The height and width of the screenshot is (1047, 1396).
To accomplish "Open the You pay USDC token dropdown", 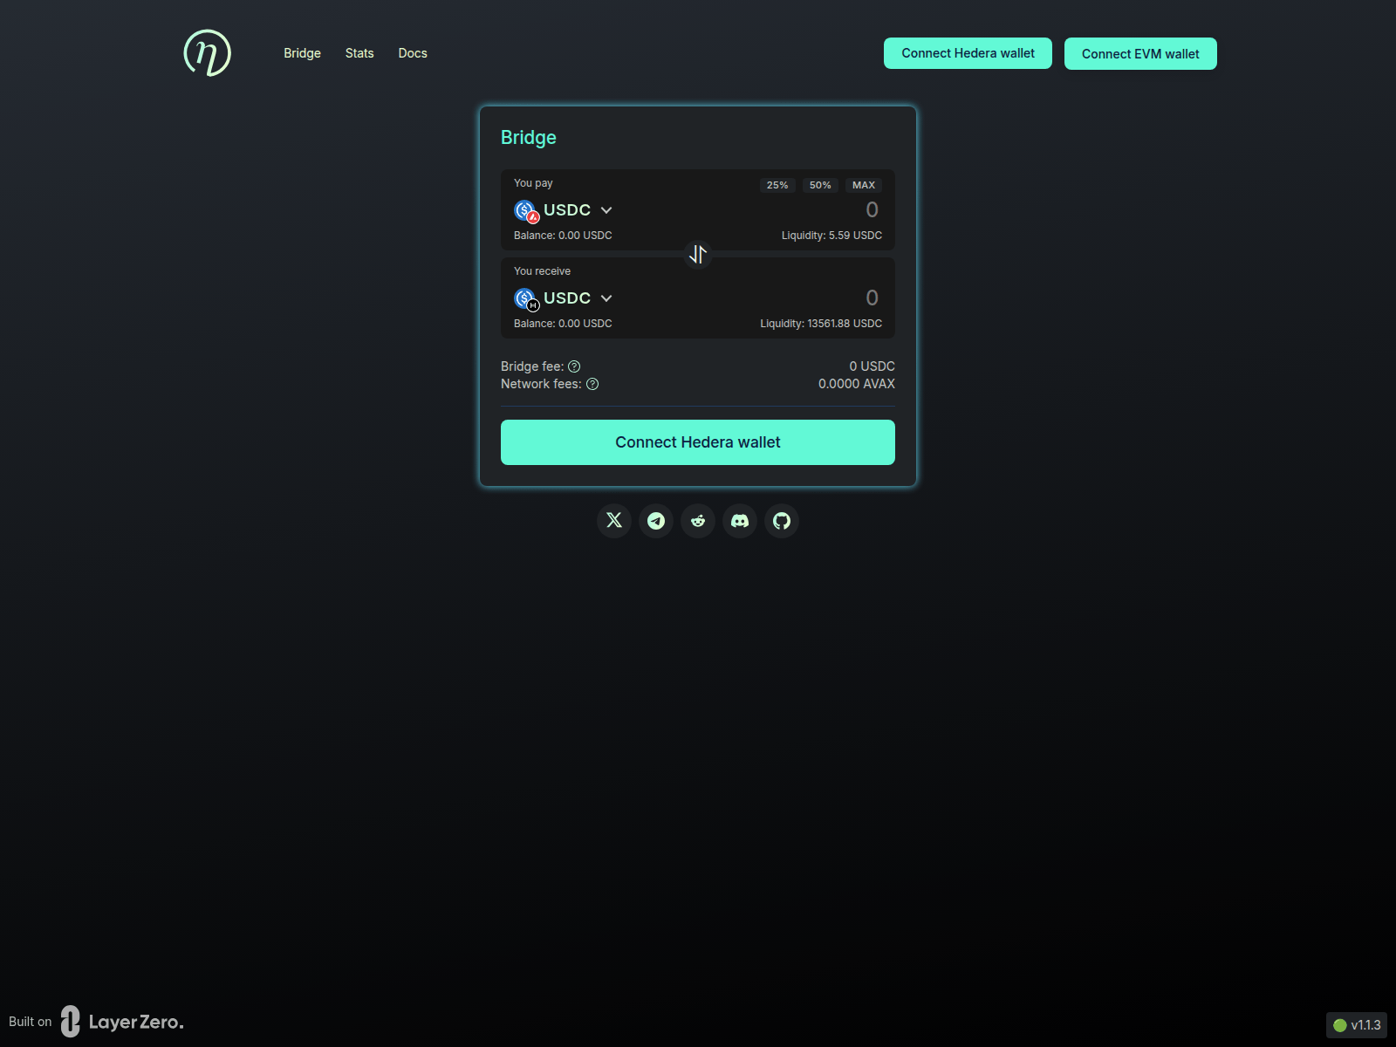I will (x=564, y=210).
